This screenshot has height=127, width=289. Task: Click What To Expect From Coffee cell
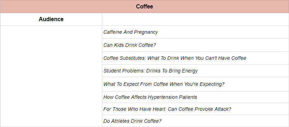pos(195,84)
